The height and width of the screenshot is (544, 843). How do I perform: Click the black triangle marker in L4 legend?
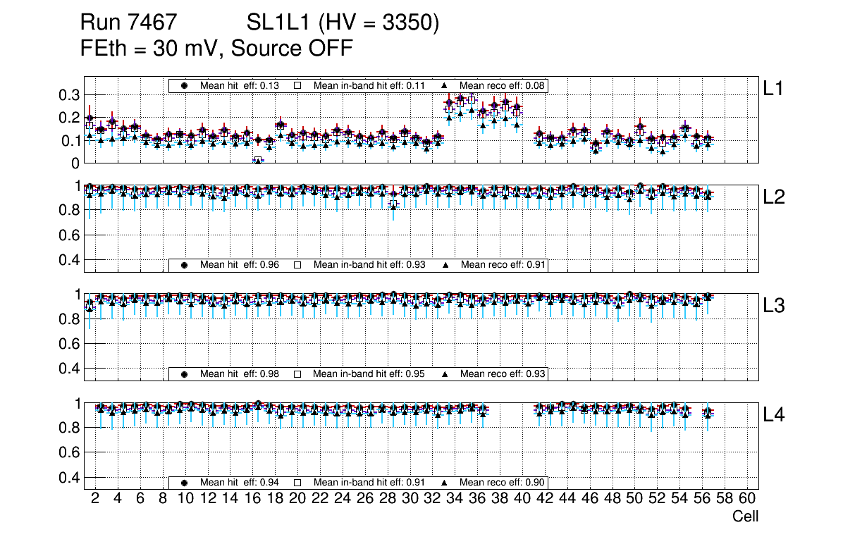445,483
